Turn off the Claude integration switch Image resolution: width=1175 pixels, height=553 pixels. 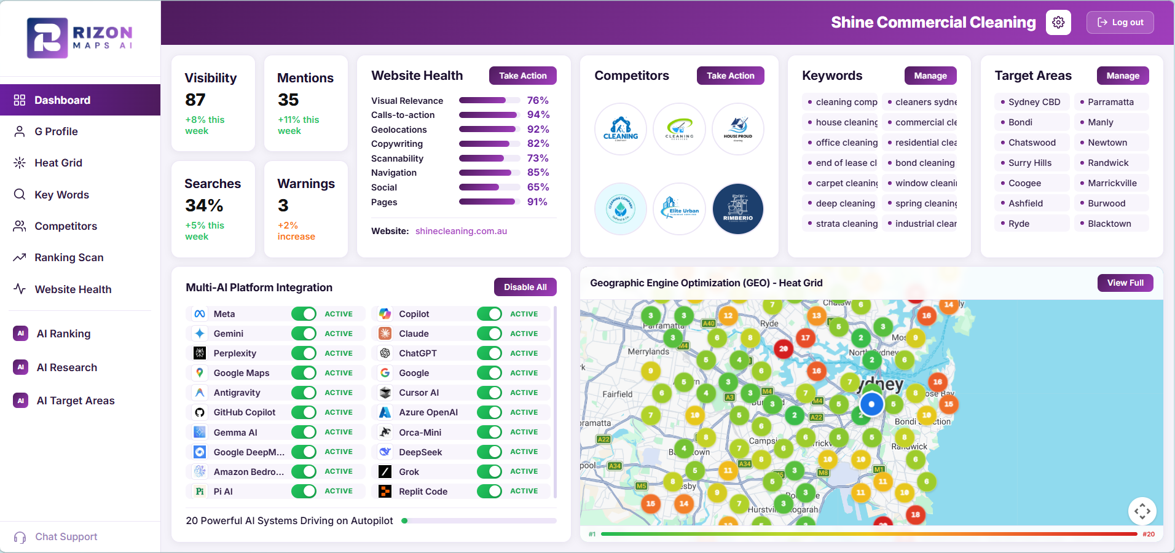click(489, 334)
